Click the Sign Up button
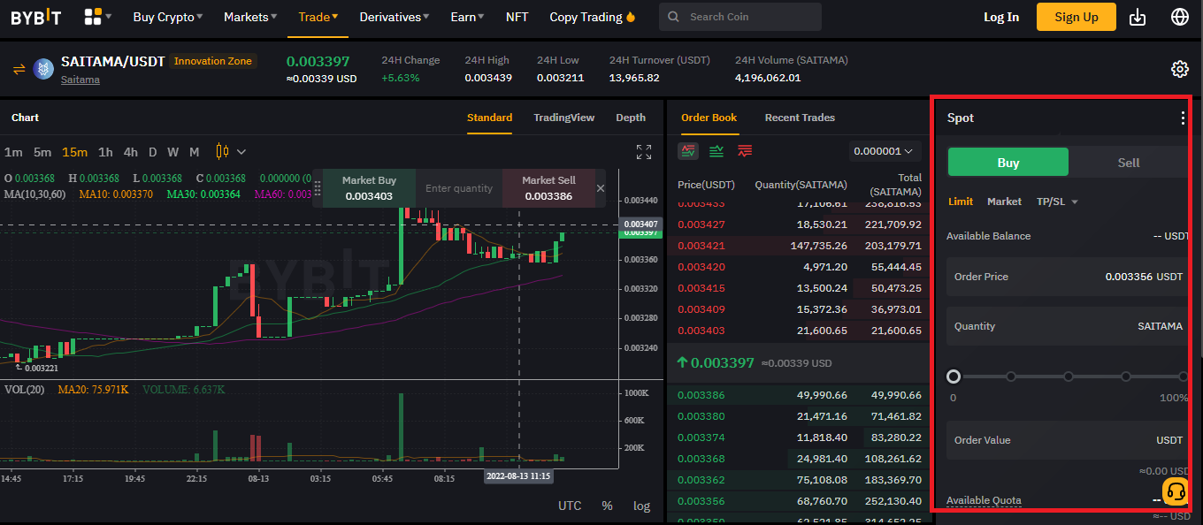This screenshot has width=1203, height=525. pos(1077,17)
